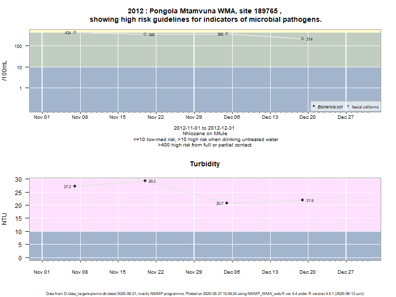Click the faecal coliforms data point labeled 434

point(75,32)
